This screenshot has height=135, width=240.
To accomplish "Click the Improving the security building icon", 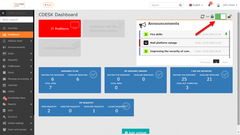I will coord(146,51).
